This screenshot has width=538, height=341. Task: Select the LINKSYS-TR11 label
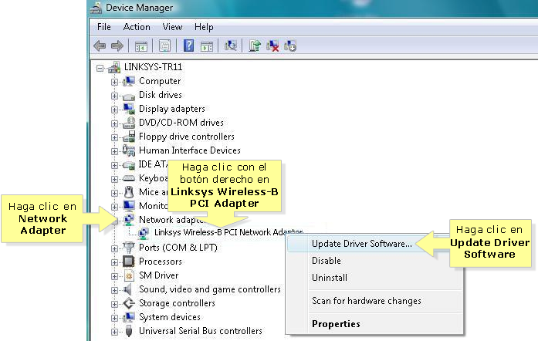click(x=153, y=67)
